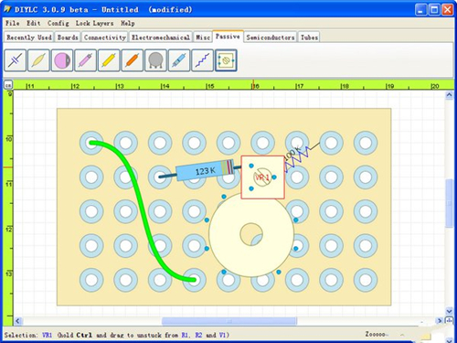Click the horizontal scrollbar thumb
The image size is (457, 343).
(229, 321)
